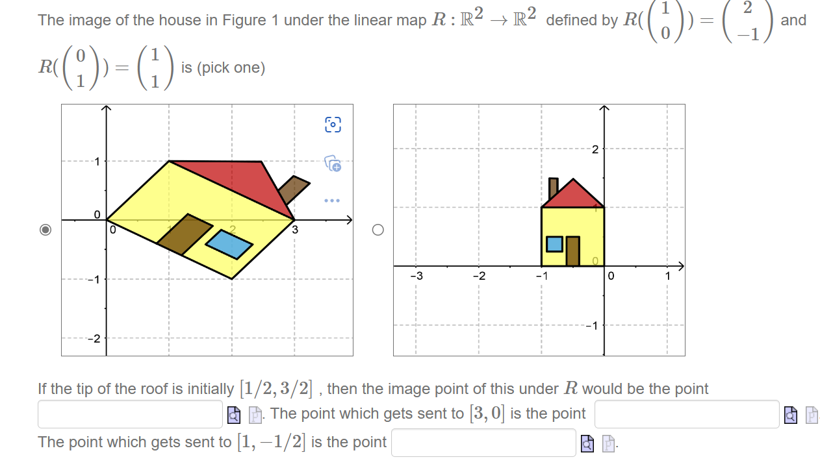Click the sheared house graph panel
The width and height of the screenshot is (820, 468).
coord(207,229)
